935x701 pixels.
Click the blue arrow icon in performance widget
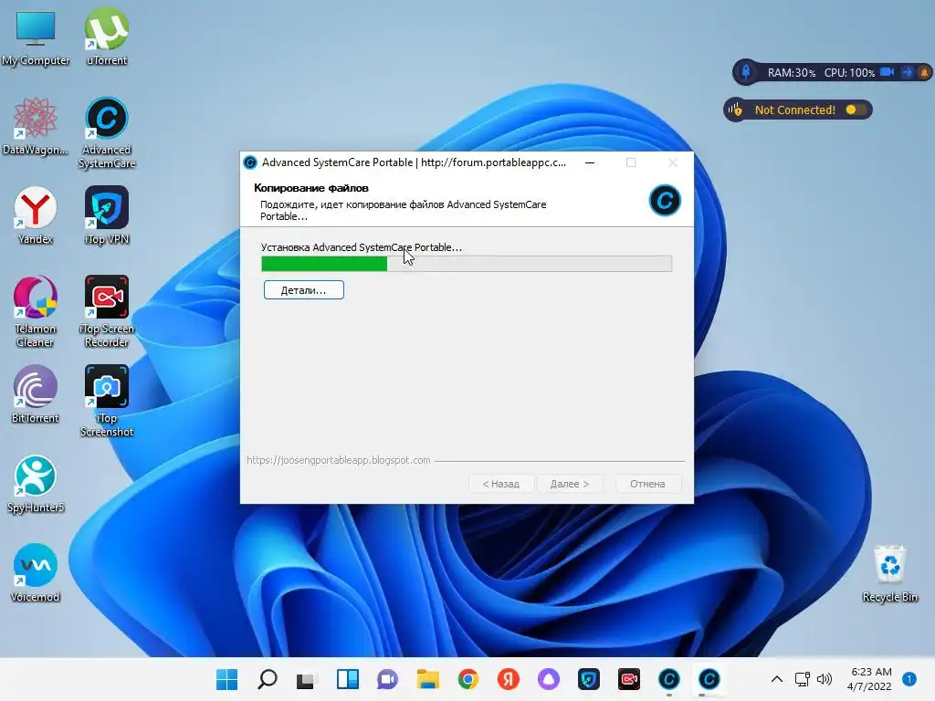907,72
